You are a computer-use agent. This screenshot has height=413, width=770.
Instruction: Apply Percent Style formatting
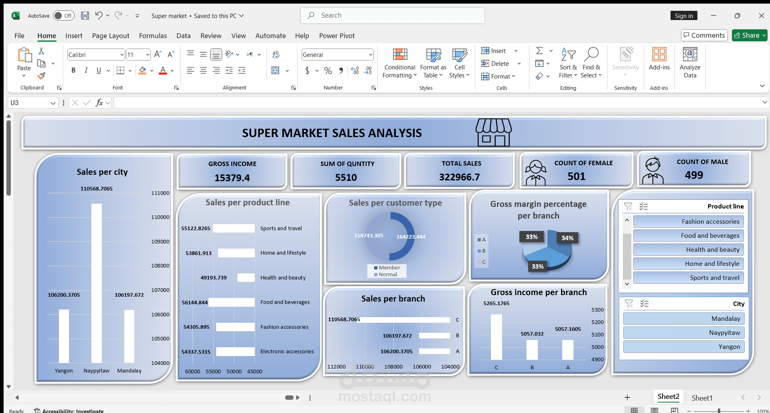click(328, 71)
